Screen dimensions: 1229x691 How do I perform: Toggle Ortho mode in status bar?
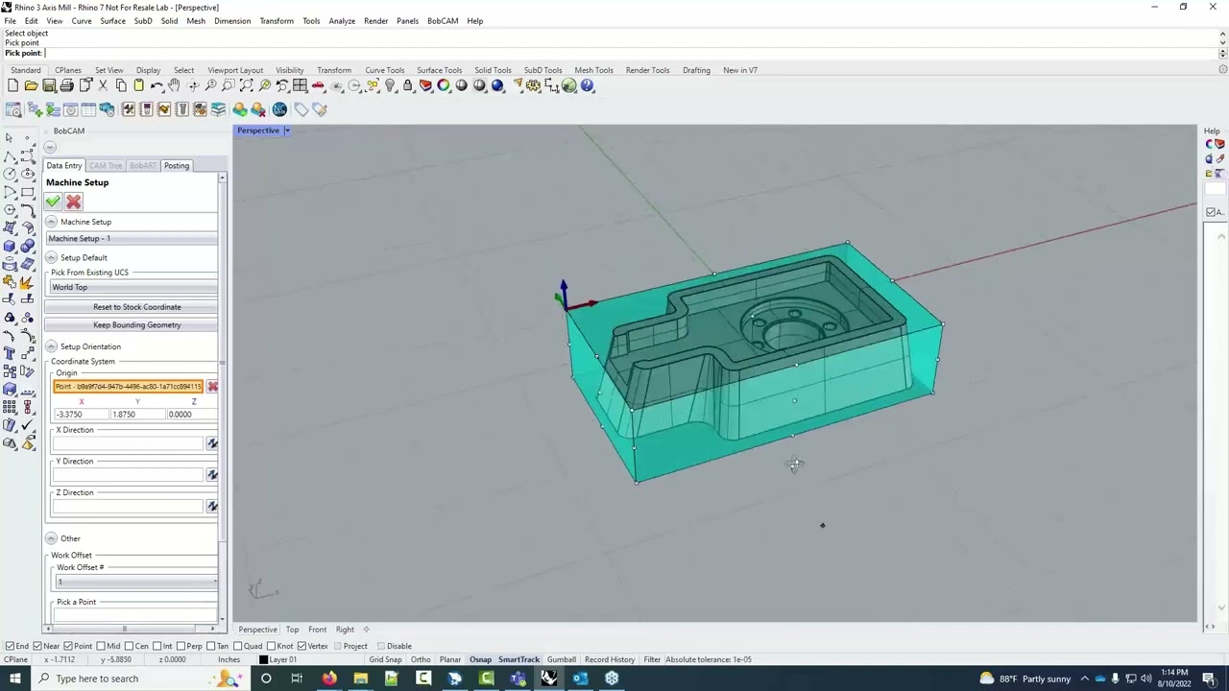[421, 660]
